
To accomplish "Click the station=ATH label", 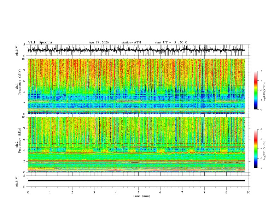I will 131,42.
